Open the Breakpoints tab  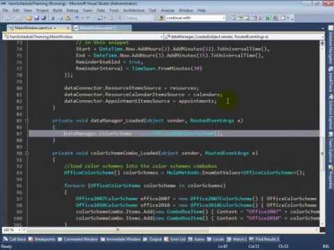pyautogui.click(x=42, y=240)
